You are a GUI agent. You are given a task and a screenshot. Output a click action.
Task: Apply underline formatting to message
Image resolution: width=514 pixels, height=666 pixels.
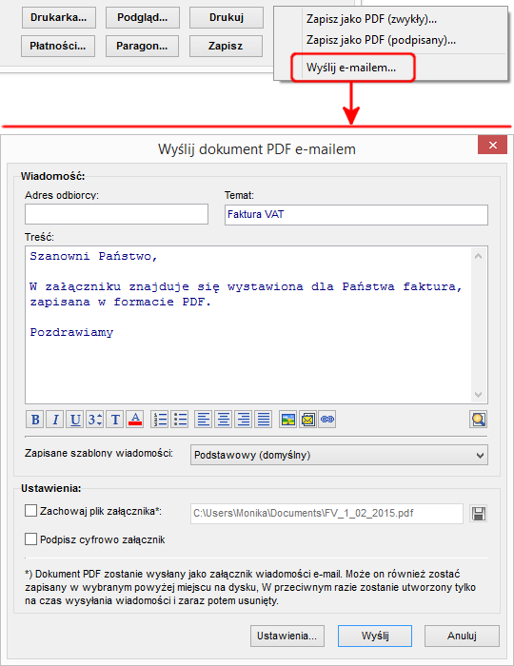click(x=75, y=420)
